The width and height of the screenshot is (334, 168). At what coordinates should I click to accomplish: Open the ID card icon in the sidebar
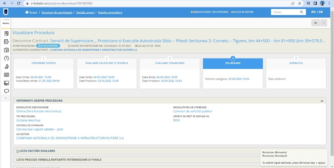tap(6, 75)
